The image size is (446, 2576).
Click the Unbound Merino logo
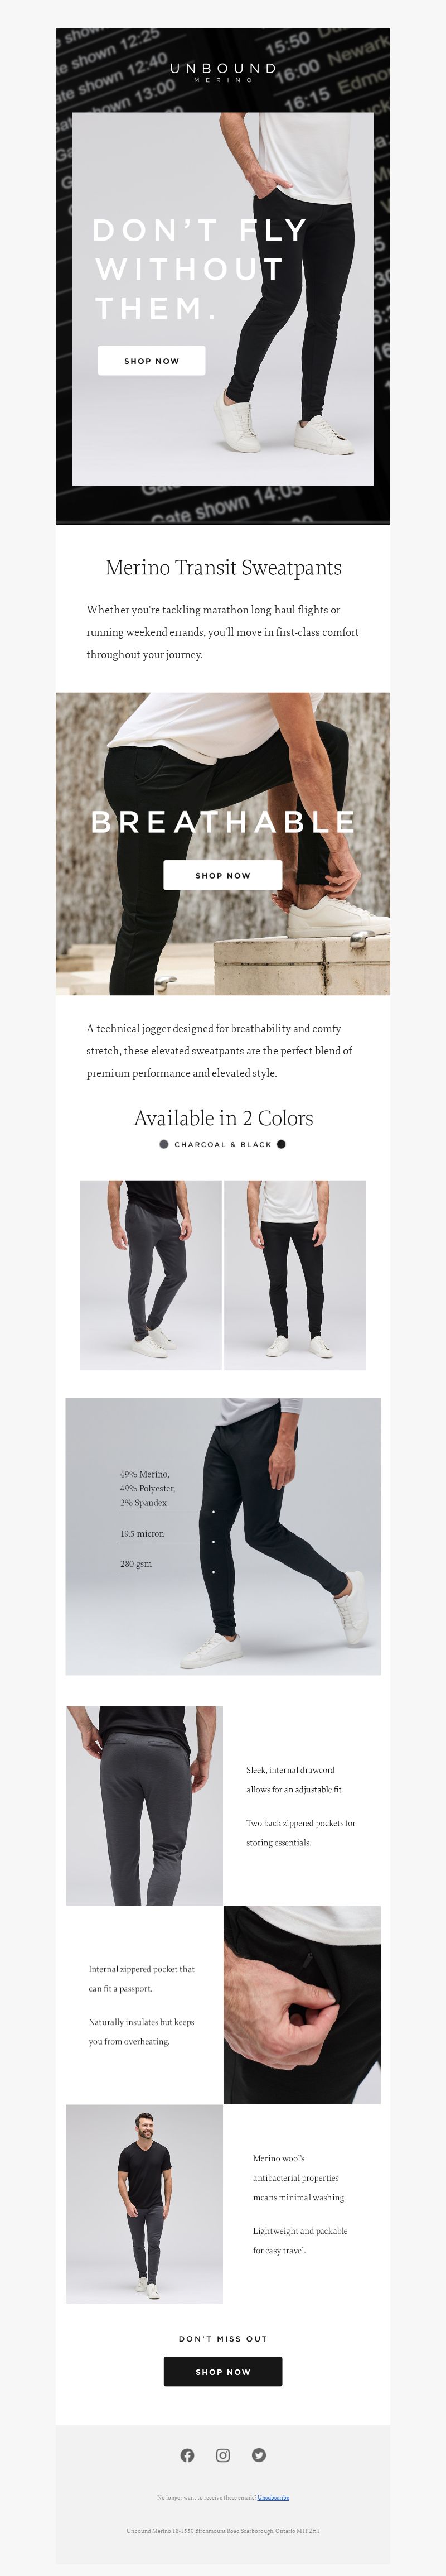point(224,71)
